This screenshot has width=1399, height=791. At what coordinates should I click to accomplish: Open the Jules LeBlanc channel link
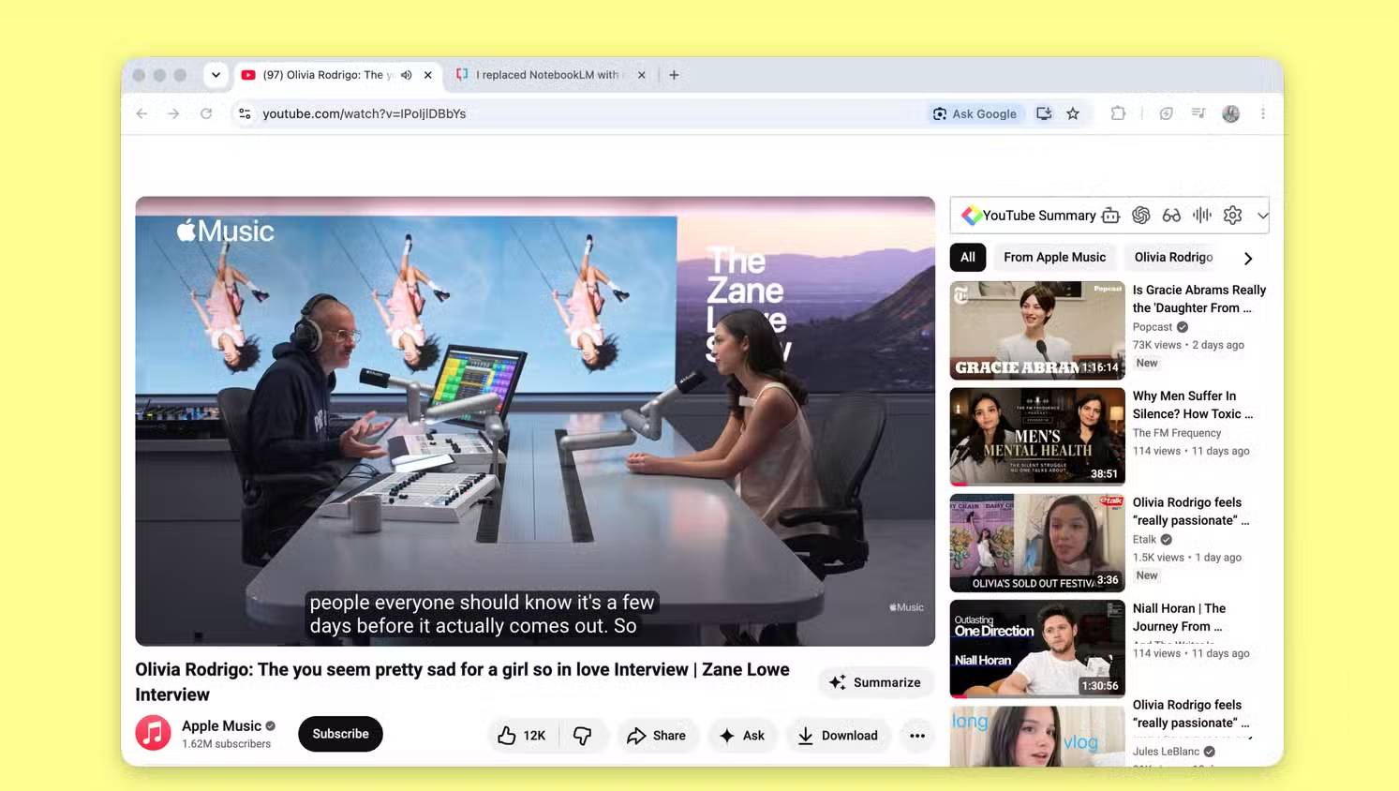click(1166, 752)
